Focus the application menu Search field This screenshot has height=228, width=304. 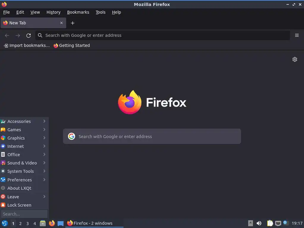pos(24,214)
